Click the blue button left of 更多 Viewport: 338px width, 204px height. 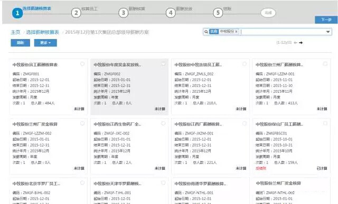coord(21,43)
